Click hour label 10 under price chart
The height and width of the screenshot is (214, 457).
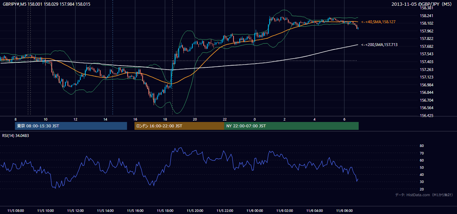point(45,119)
